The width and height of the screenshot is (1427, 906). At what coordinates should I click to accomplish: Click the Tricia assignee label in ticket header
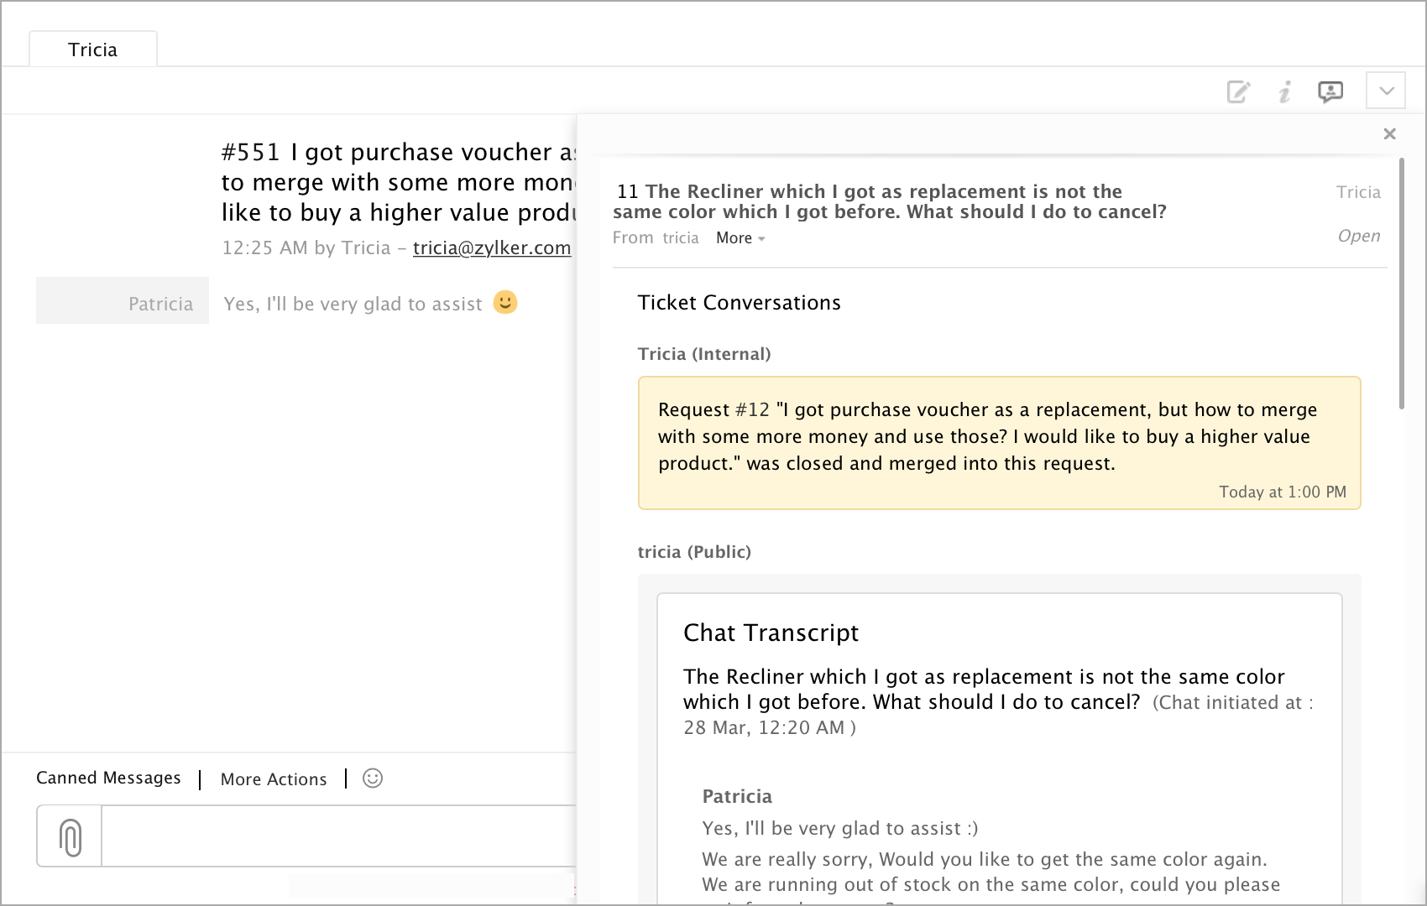[x=1358, y=192]
